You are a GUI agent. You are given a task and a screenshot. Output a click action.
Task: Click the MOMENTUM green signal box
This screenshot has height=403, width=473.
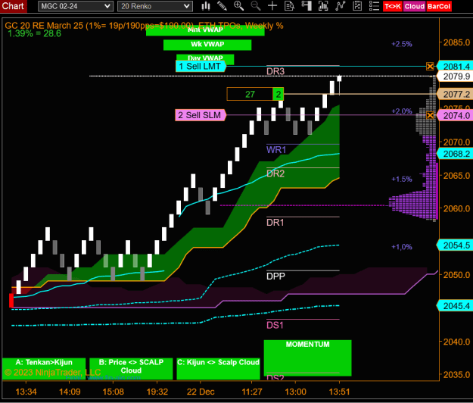tap(308, 358)
